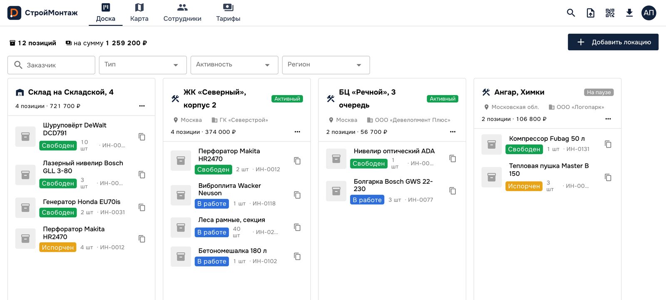Expand the Регион filter dropdown
The image size is (666, 300).
(326, 65)
